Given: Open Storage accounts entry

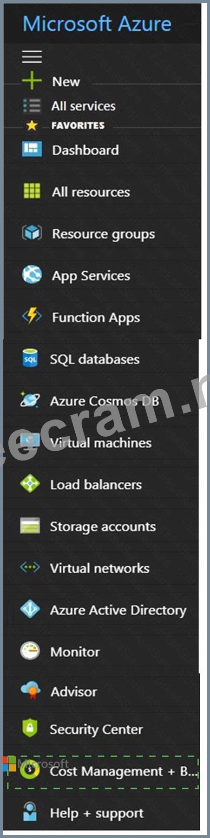Looking at the screenshot, I should [x=101, y=526].
